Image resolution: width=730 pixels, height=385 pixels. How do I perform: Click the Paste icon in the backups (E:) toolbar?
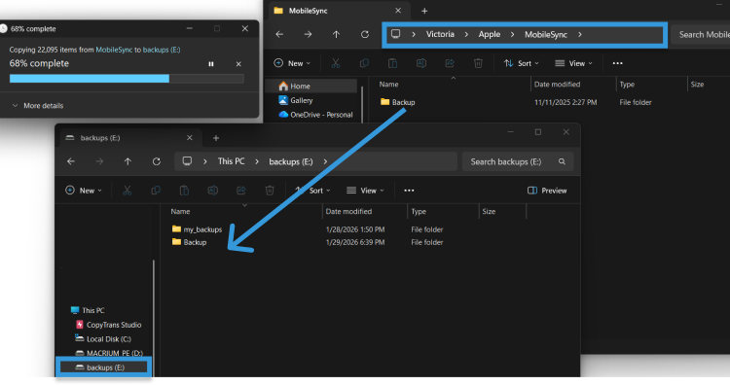[184, 191]
